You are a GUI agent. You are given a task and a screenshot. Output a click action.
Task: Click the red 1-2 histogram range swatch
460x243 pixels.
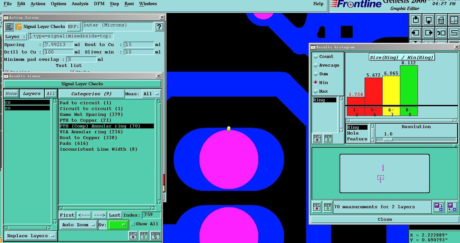coord(356,111)
